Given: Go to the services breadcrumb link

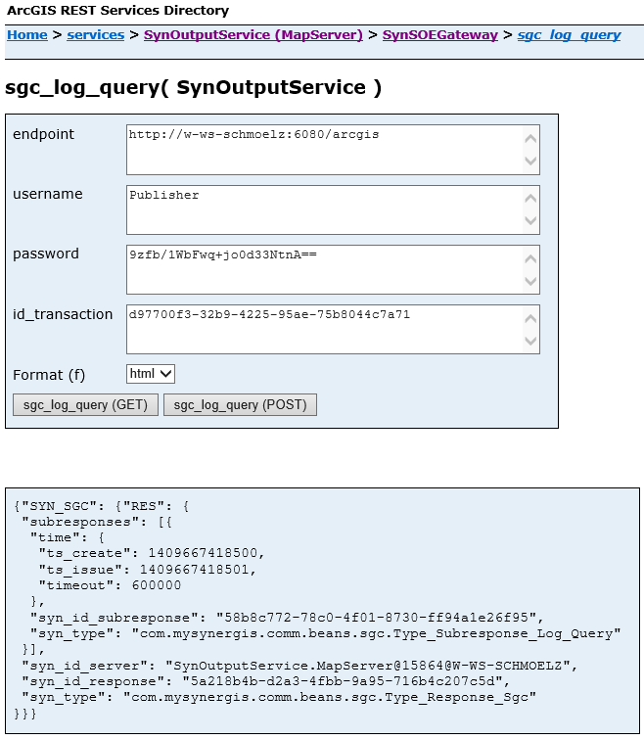Looking at the screenshot, I should point(95,35).
